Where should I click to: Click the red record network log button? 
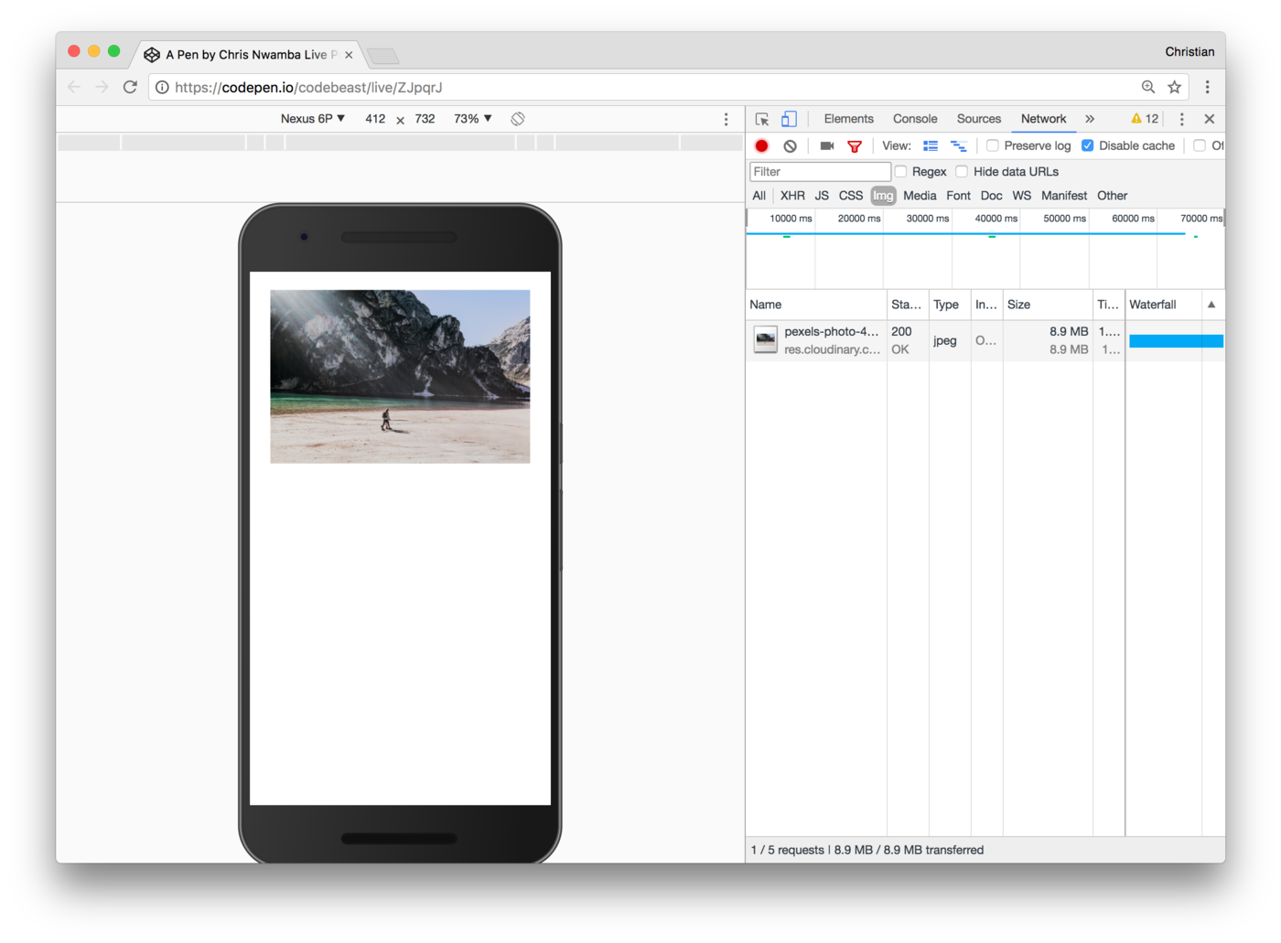761,145
